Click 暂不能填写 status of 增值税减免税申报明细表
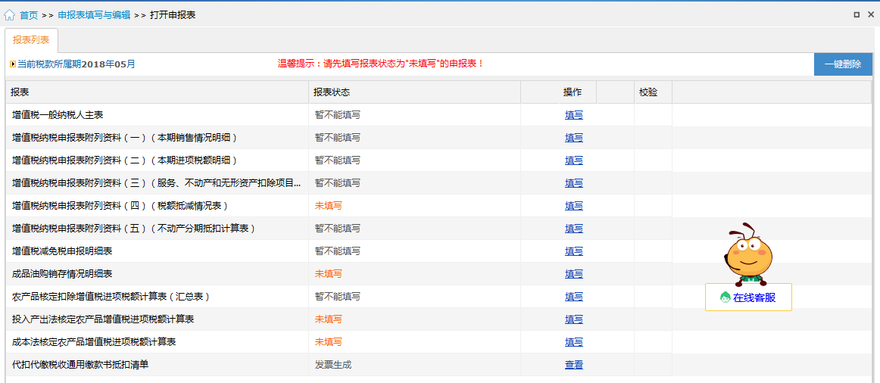880x383 pixels. coord(337,251)
